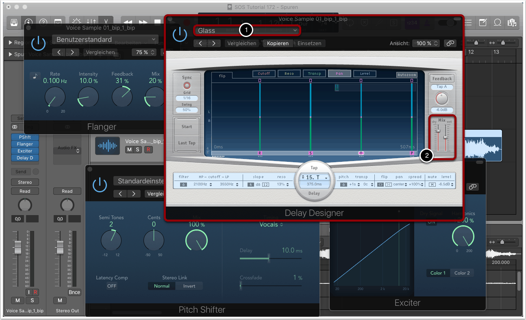Toggle the Delay Designer power button
The height and width of the screenshot is (320, 526).
(x=180, y=35)
